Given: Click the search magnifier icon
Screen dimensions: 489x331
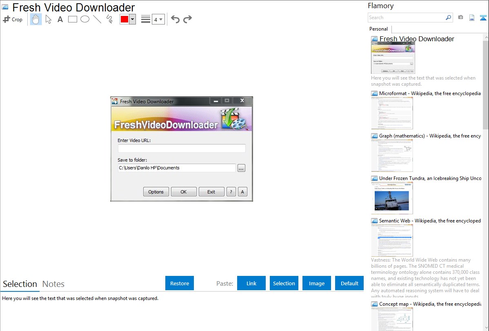Looking at the screenshot, I should tap(448, 18).
